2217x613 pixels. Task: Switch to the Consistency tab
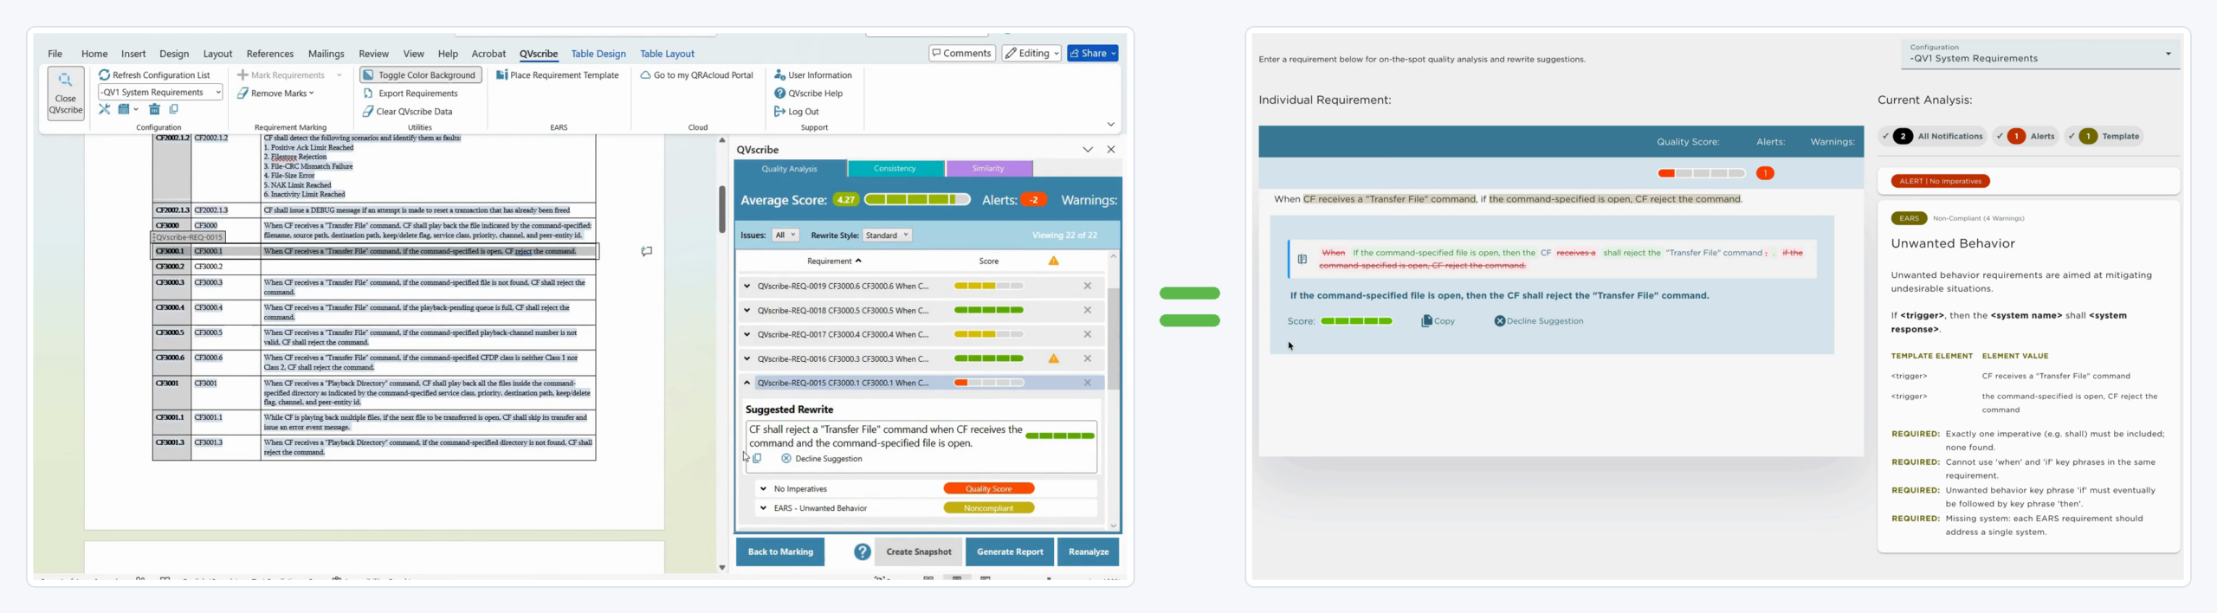tap(895, 169)
